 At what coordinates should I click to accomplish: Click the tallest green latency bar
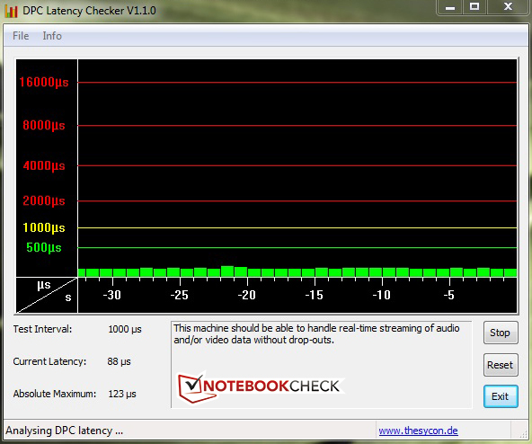[227, 271]
